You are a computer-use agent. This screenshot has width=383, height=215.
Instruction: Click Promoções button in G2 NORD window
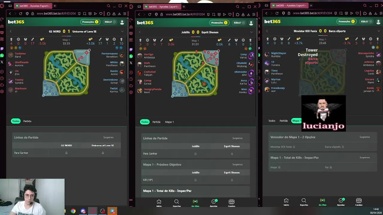click(90, 22)
